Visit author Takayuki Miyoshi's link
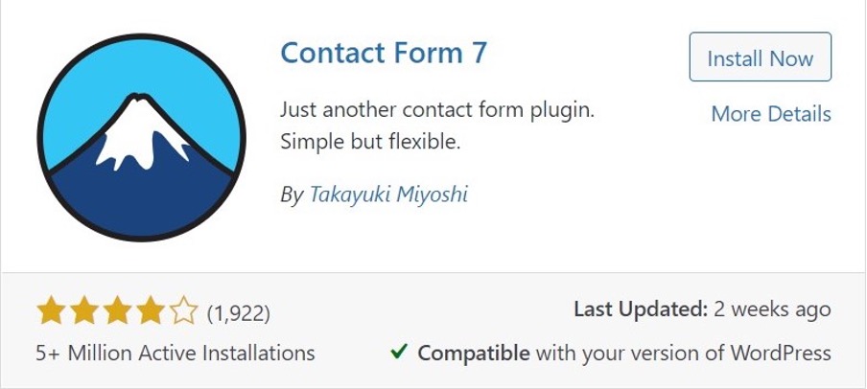The width and height of the screenshot is (867, 389). 388,194
